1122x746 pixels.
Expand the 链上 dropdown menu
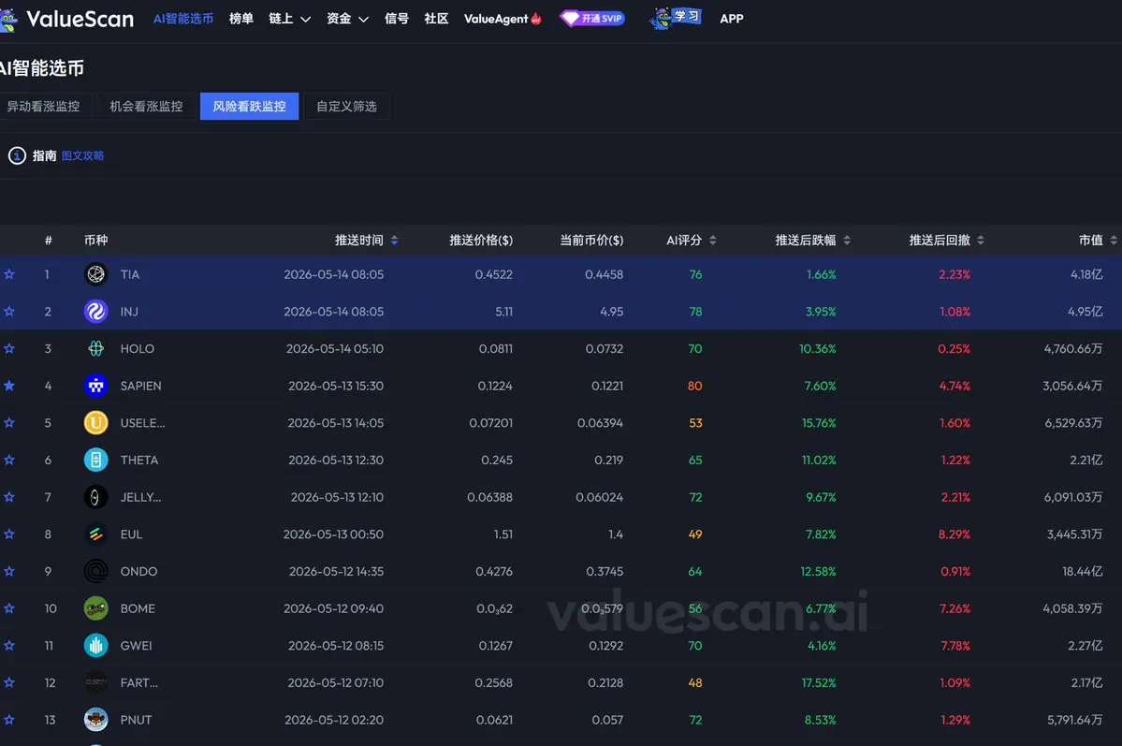click(x=289, y=19)
